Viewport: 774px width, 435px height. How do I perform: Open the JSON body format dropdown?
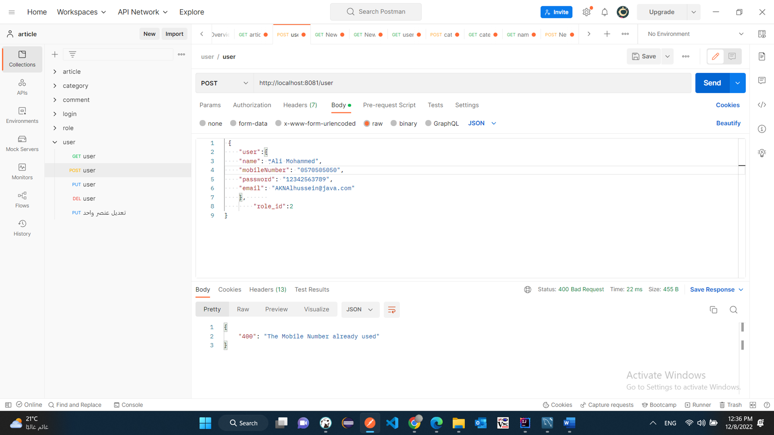coord(482,123)
